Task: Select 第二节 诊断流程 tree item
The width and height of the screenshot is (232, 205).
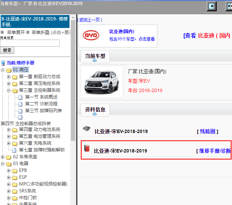Action: click(41, 104)
